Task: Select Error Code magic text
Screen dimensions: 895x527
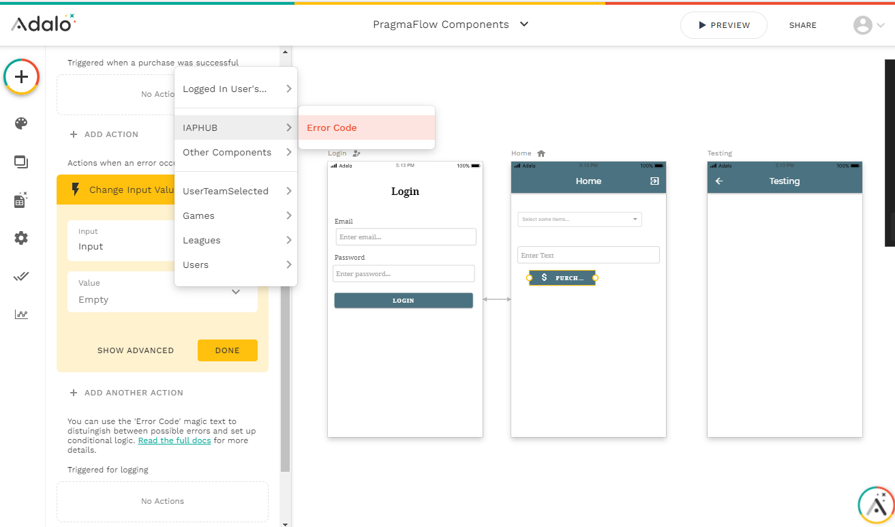Action: pos(367,127)
